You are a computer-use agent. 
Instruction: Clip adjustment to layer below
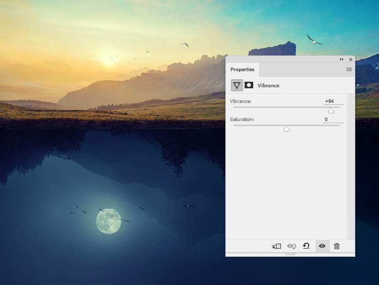click(276, 246)
